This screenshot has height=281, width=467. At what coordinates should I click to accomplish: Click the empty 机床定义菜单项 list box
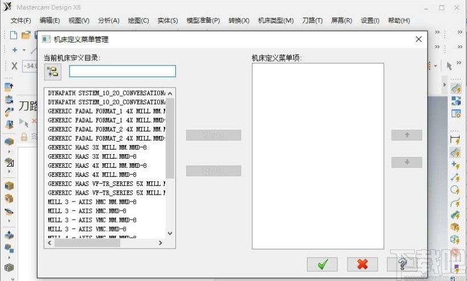[x=318, y=156]
